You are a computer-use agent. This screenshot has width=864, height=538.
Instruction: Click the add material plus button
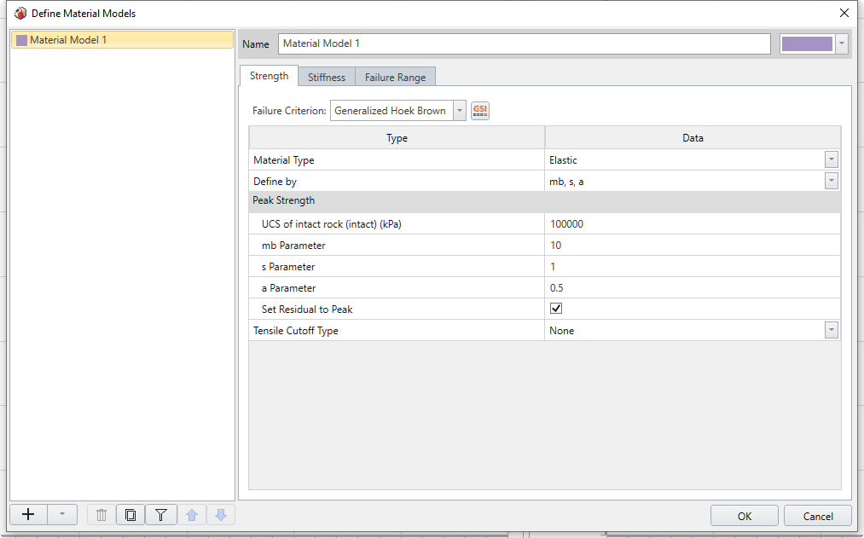click(28, 515)
